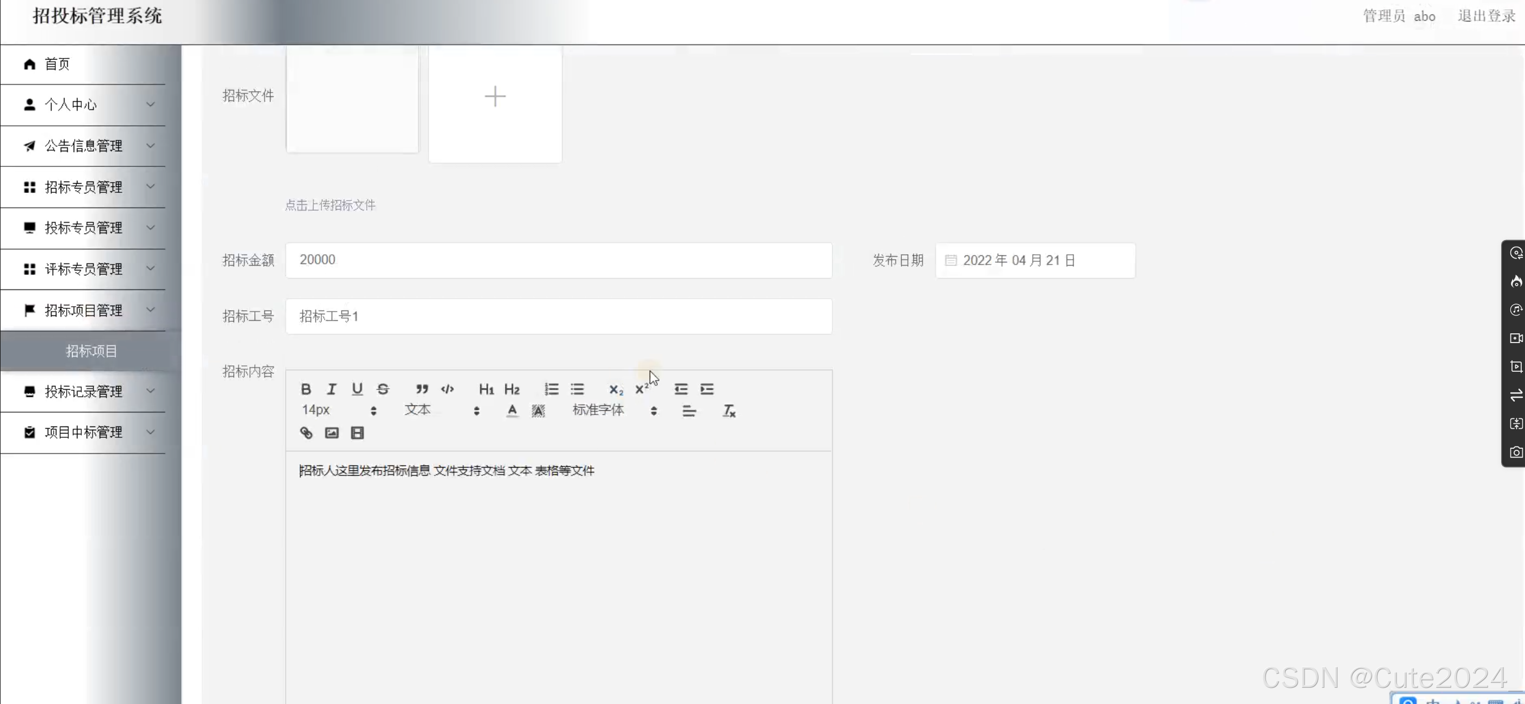Insert an image into 招标内容
The height and width of the screenshot is (704, 1525).
(x=332, y=433)
